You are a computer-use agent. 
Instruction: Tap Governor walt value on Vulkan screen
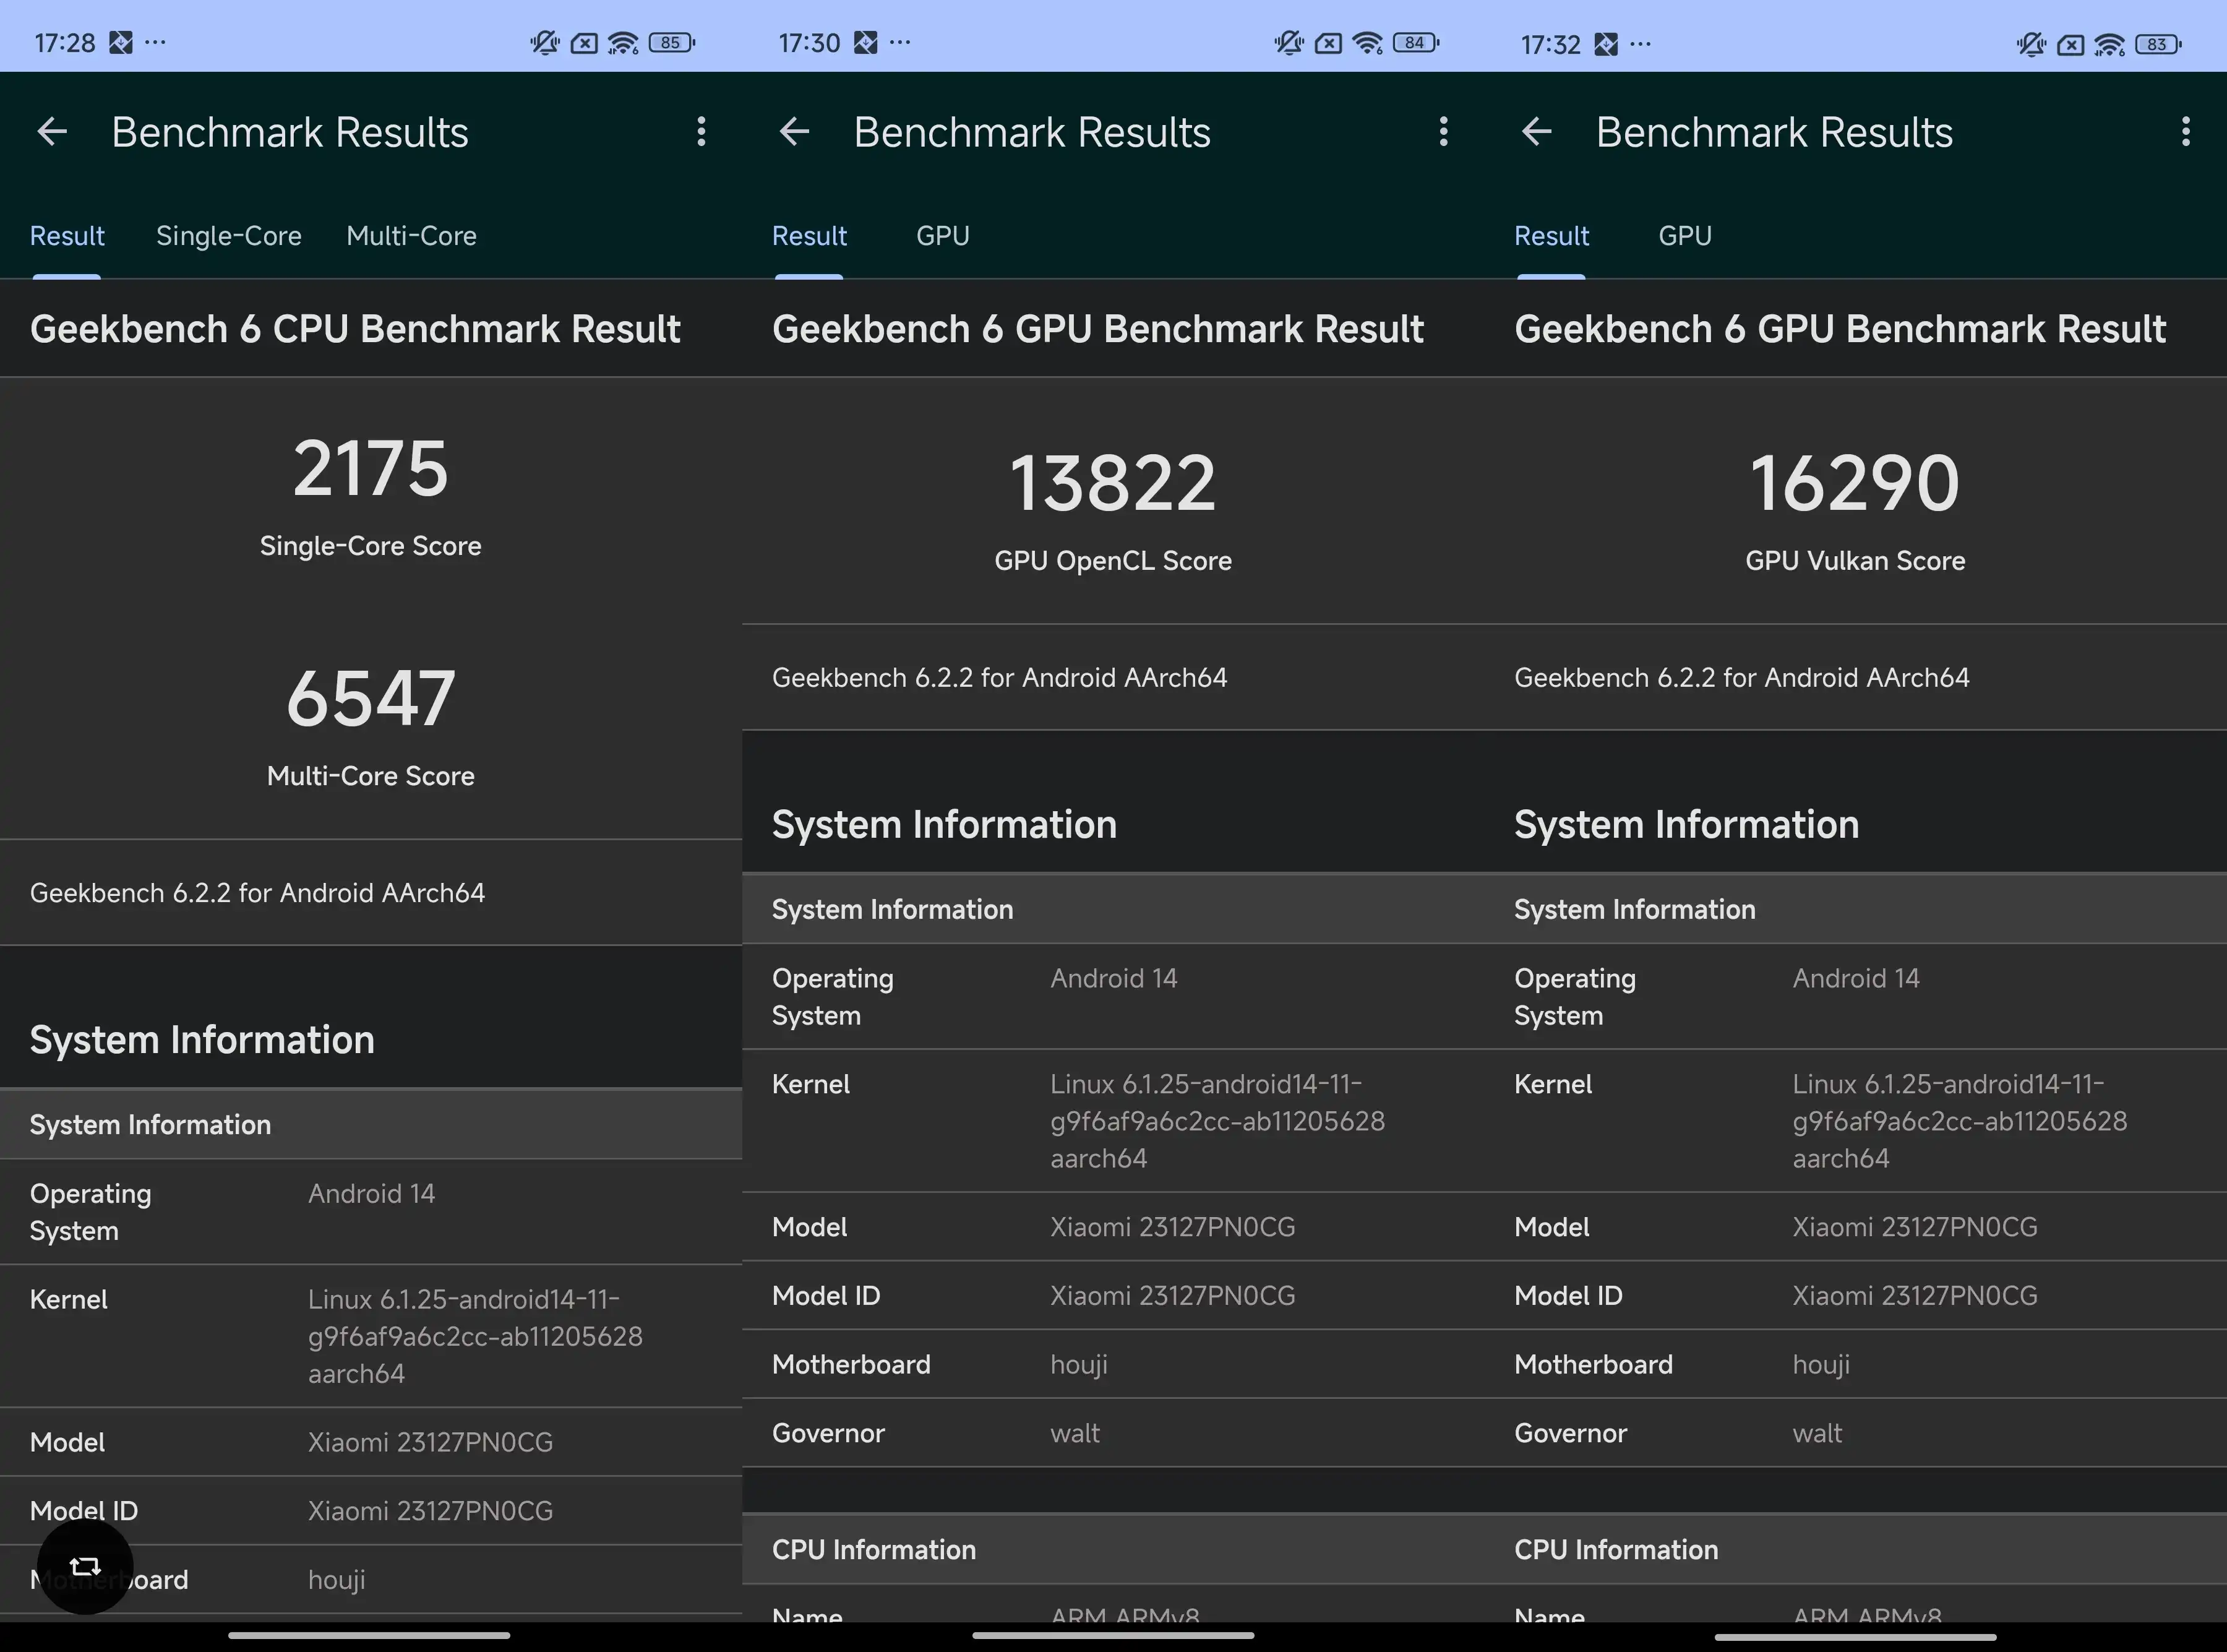(1817, 1434)
